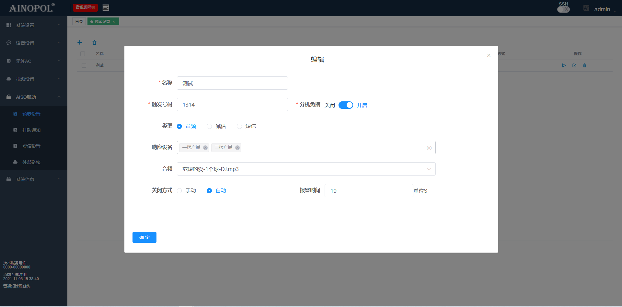Click the delete icon in the 测试 row

[585, 65]
